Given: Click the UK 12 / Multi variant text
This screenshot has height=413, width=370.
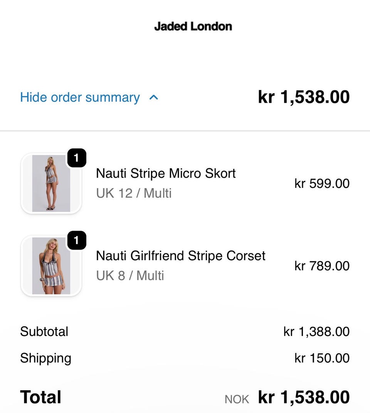Looking at the screenshot, I should click(x=134, y=193).
